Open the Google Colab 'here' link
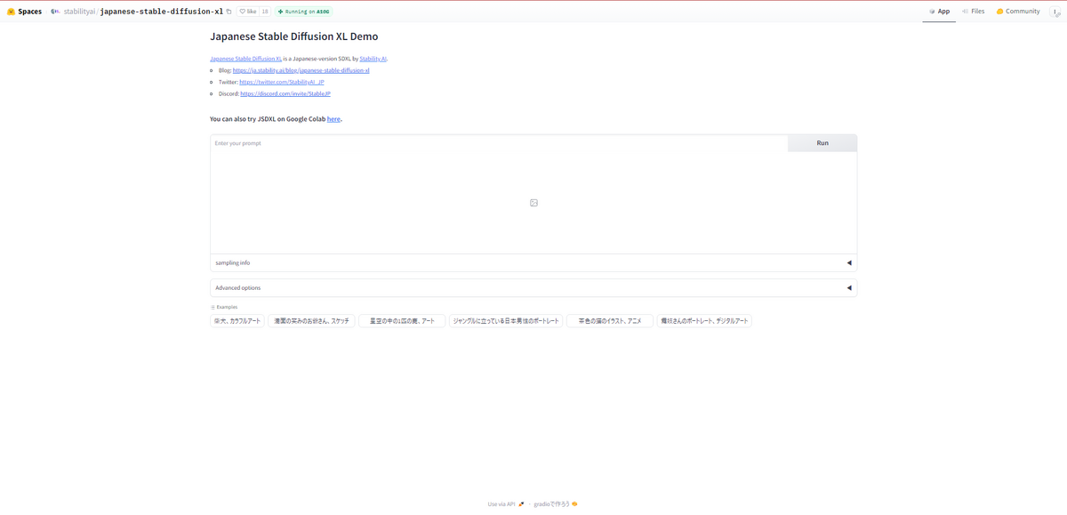The height and width of the screenshot is (515, 1067). point(333,118)
